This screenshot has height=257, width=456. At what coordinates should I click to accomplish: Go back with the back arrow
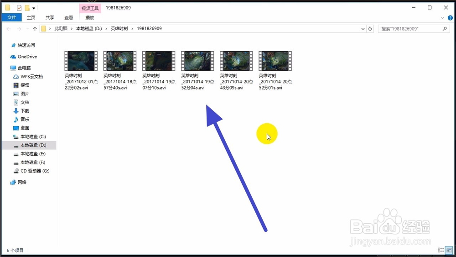coord(9,29)
